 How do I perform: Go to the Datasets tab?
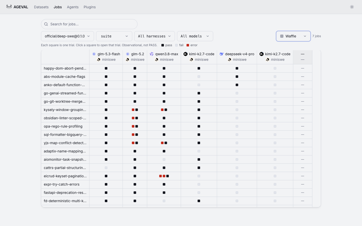[41, 7]
